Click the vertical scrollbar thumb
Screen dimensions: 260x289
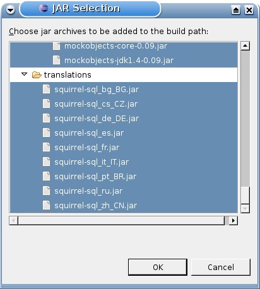[x=245, y=195]
